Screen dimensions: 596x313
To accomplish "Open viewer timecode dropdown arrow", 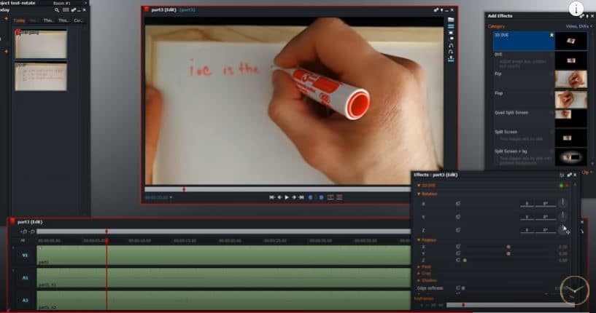I will [171, 197].
